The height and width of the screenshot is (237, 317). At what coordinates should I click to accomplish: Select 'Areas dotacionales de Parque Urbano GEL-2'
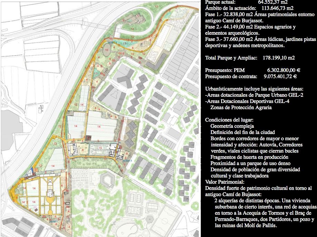[254, 95]
